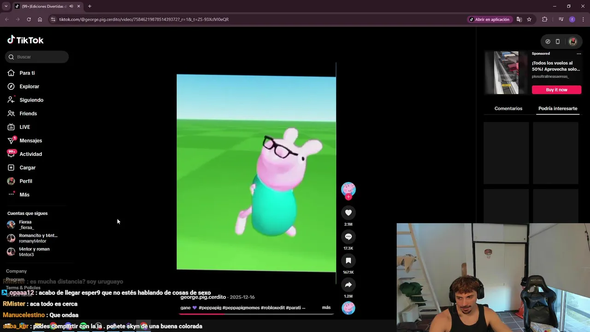Viewport: 590px width, 332px height.
Task: Go back in browser history
Action: point(6,19)
